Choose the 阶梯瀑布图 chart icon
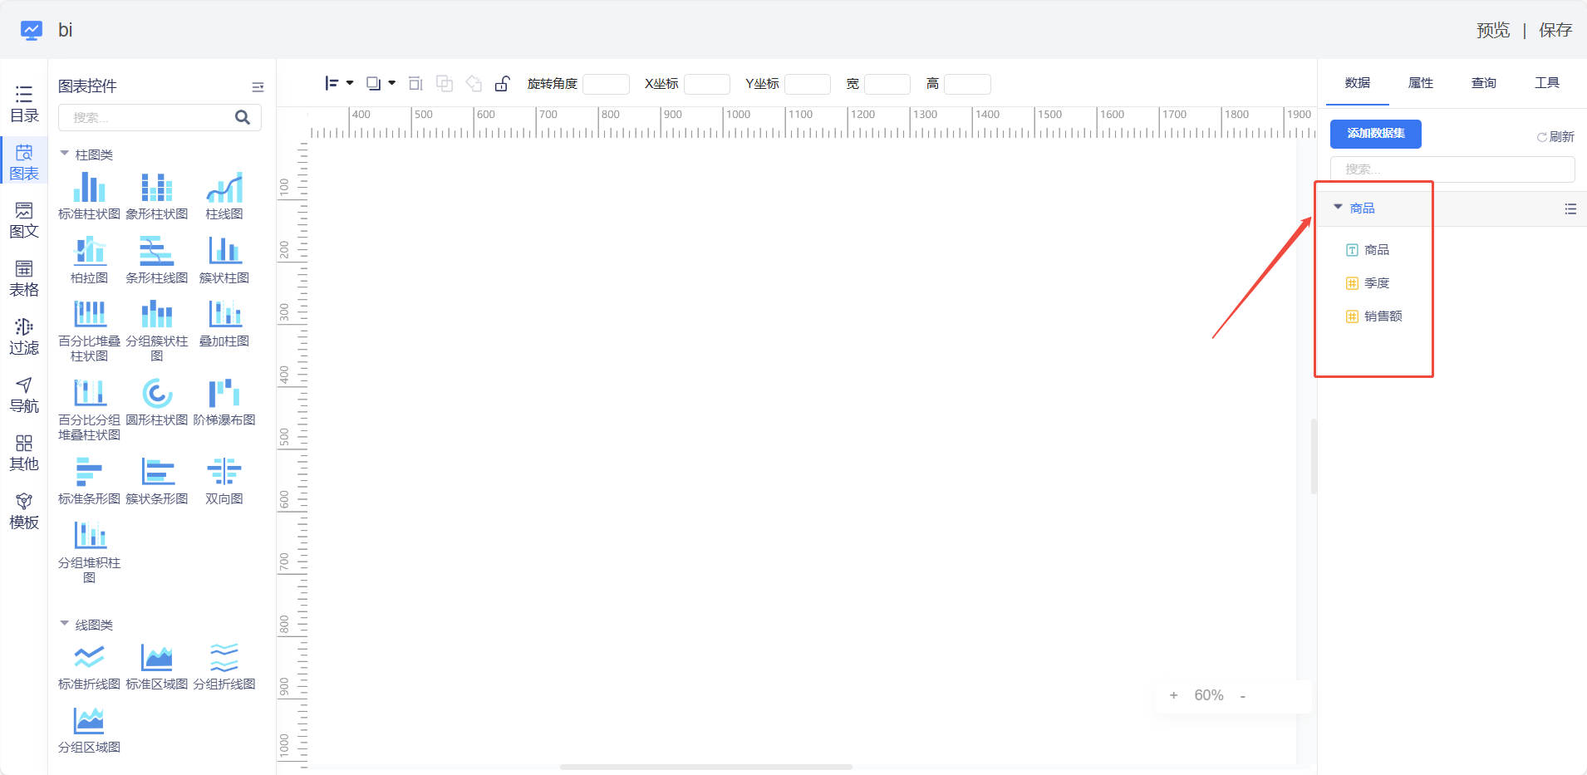The width and height of the screenshot is (1587, 775). pos(224,394)
